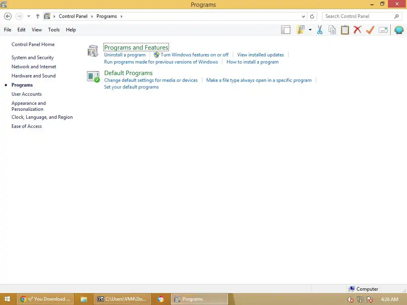
Task: Click Run programs made for previous versions
Action: (x=161, y=62)
